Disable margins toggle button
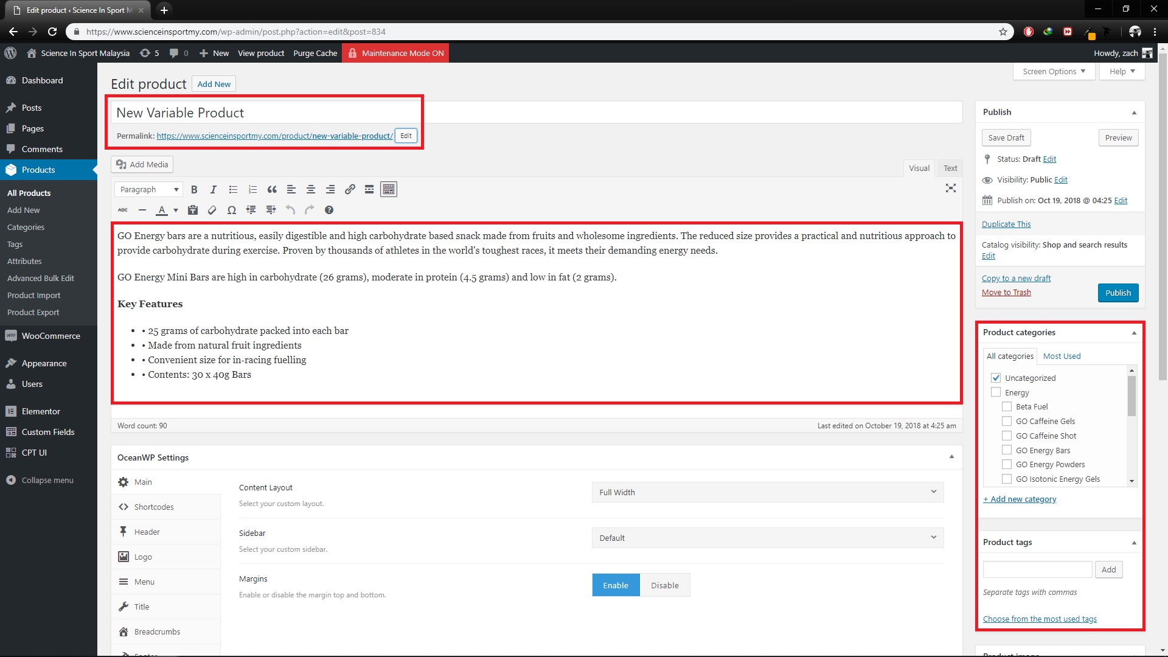Image resolution: width=1168 pixels, height=657 pixels. 665,585
